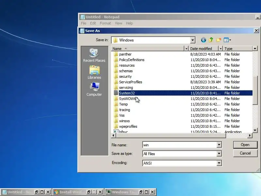Create a new folder icon
The image size is (261, 196).
[219, 40]
